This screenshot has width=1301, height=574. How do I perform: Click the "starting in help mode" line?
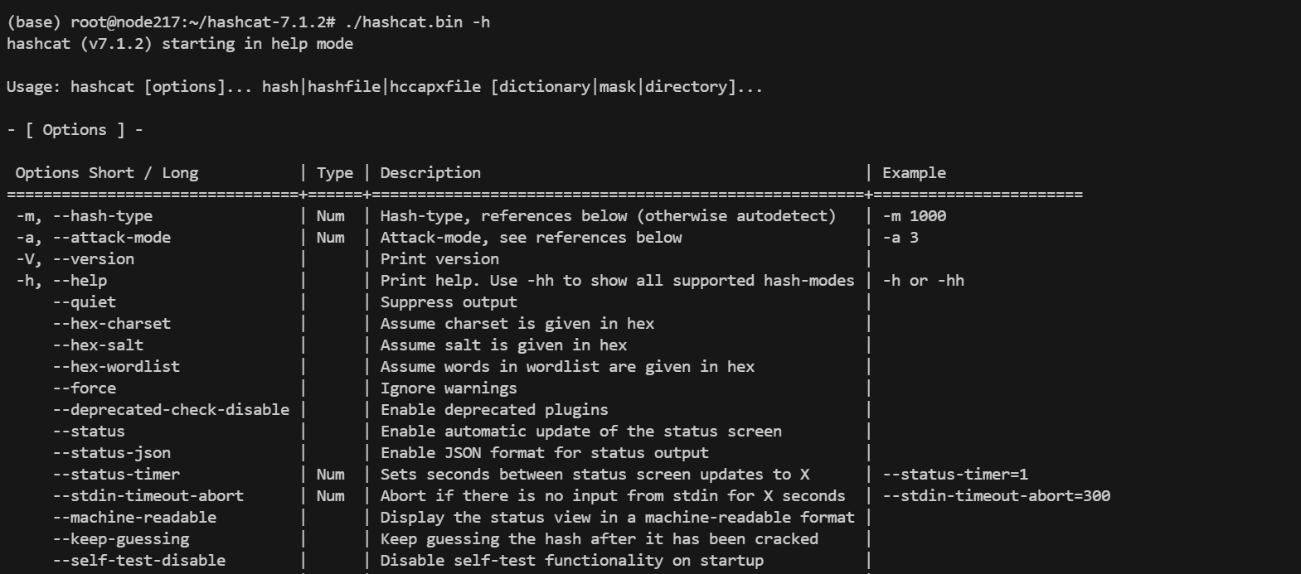tap(257, 44)
